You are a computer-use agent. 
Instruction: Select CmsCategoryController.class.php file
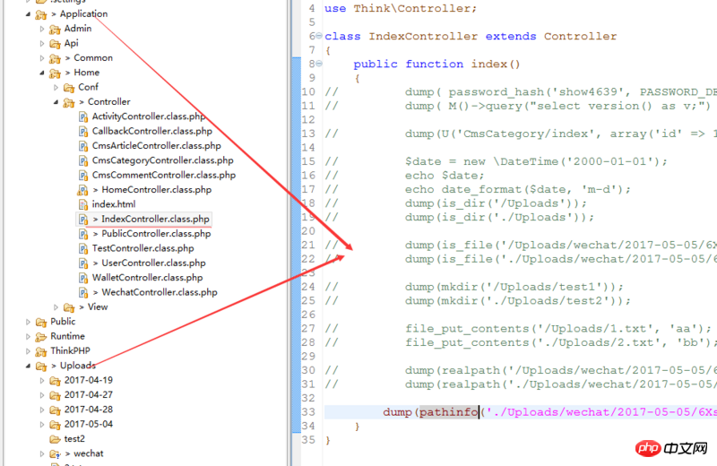tap(163, 160)
